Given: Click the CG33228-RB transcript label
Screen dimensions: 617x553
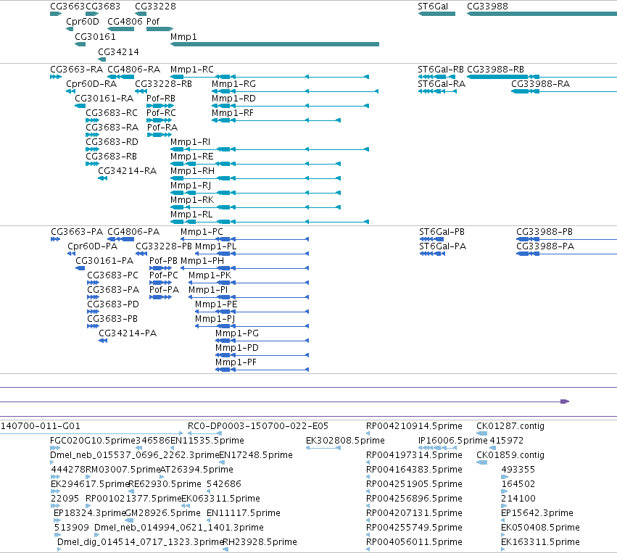Looking at the screenshot, I should 163,84.
